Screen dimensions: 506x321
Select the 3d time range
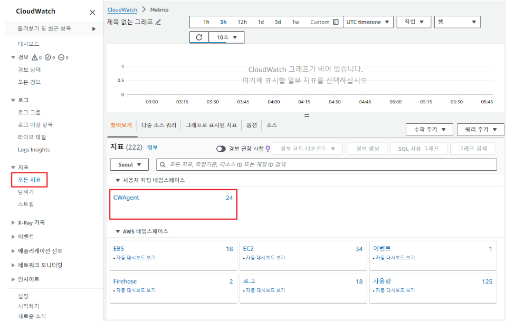click(278, 22)
